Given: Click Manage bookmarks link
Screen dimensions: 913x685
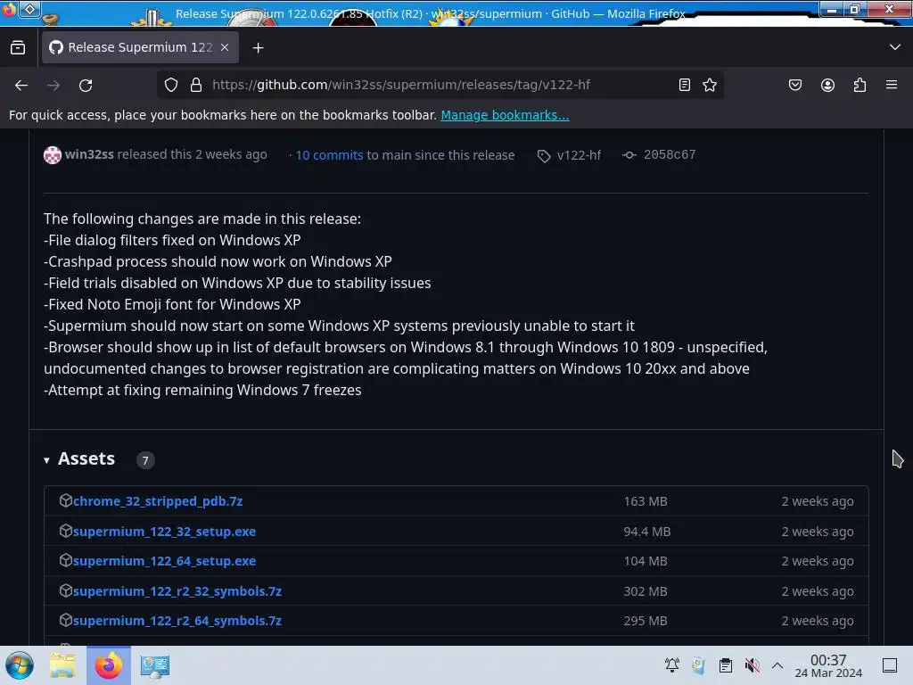Looking at the screenshot, I should [x=505, y=115].
